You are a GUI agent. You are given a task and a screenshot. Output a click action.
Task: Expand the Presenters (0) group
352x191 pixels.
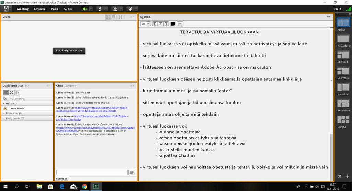pyautogui.click(x=3, y=113)
